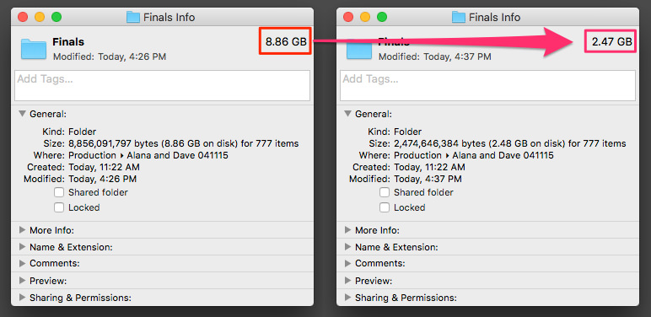
Task: Click the title bar folder icon in right window
Action: [459, 17]
